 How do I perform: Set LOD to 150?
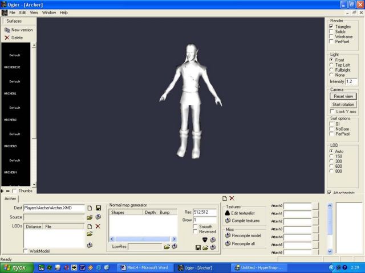coord(331,156)
